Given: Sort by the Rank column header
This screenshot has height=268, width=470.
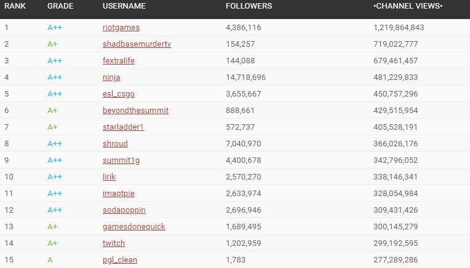Looking at the screenshot, I should [15, 6].
